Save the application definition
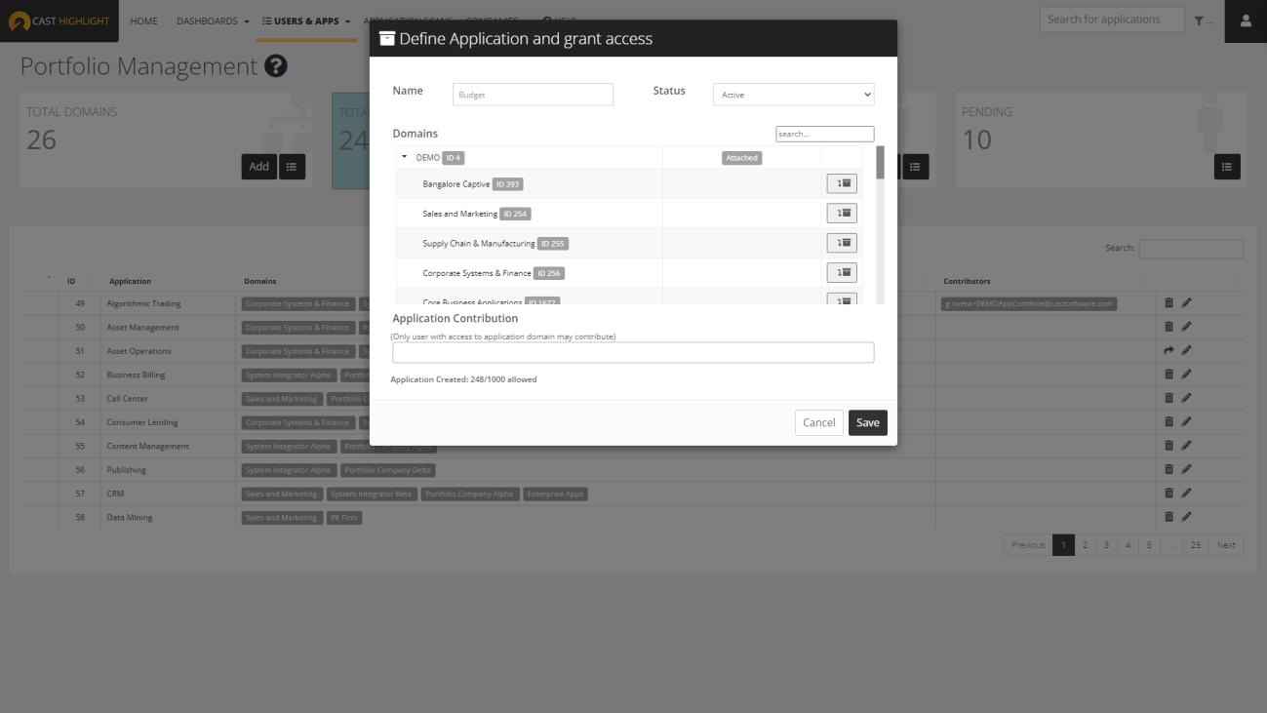1267x713 pixels. [x=867, y=422]
